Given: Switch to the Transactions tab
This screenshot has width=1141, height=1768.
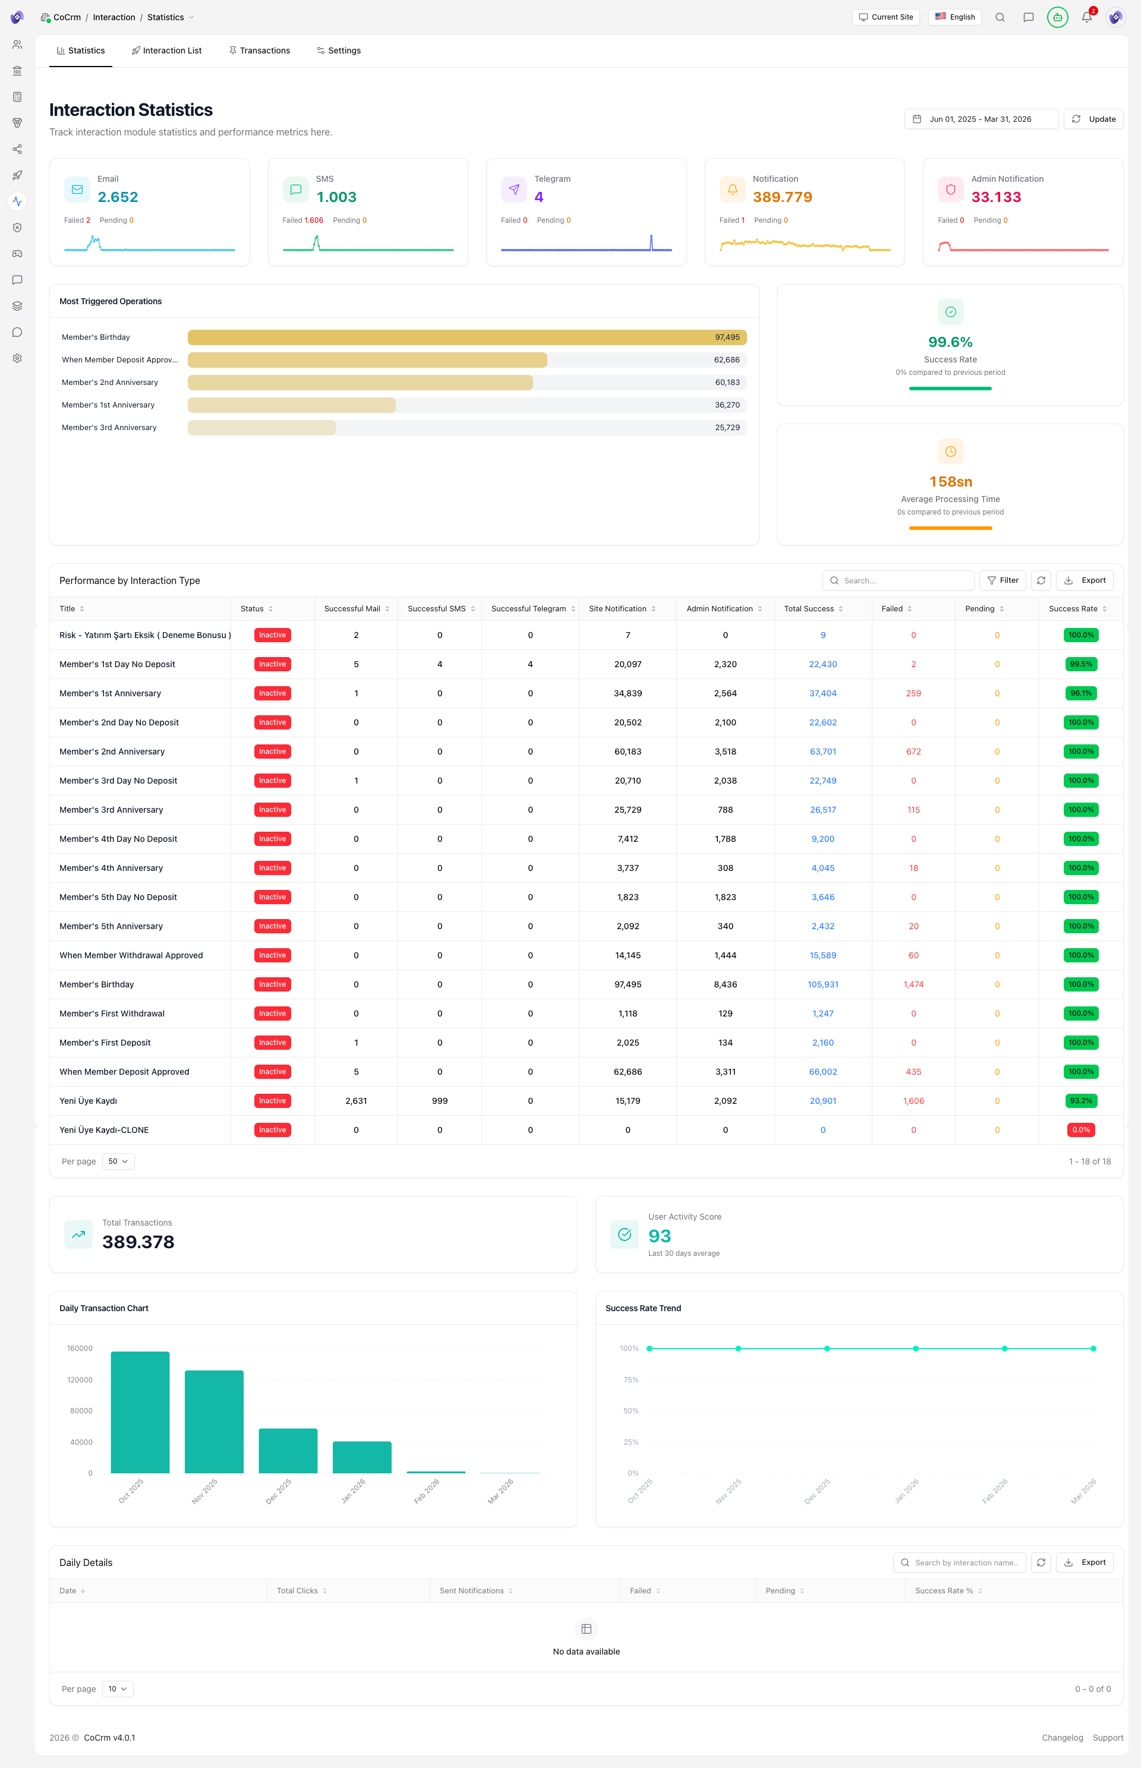Looking at the screenshot, I should pyautogui.click(x=259, y=50).
